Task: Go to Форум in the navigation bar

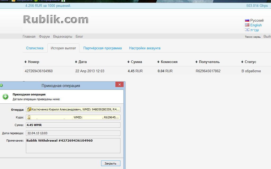Action: pyautogui.click(x=44, y=37)
